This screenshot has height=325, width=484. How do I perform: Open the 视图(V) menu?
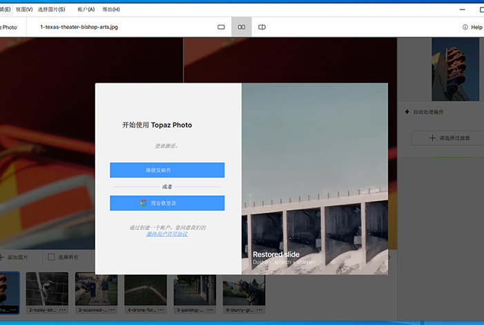tap(25, 10)
